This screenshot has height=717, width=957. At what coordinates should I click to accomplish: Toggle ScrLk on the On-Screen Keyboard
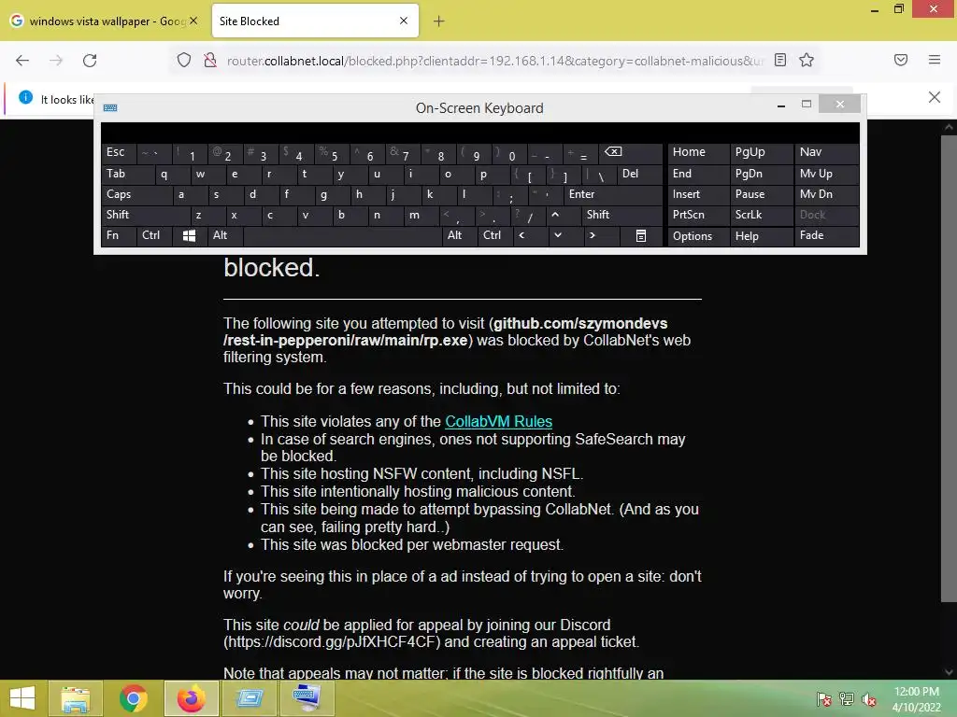click(761, 215)
